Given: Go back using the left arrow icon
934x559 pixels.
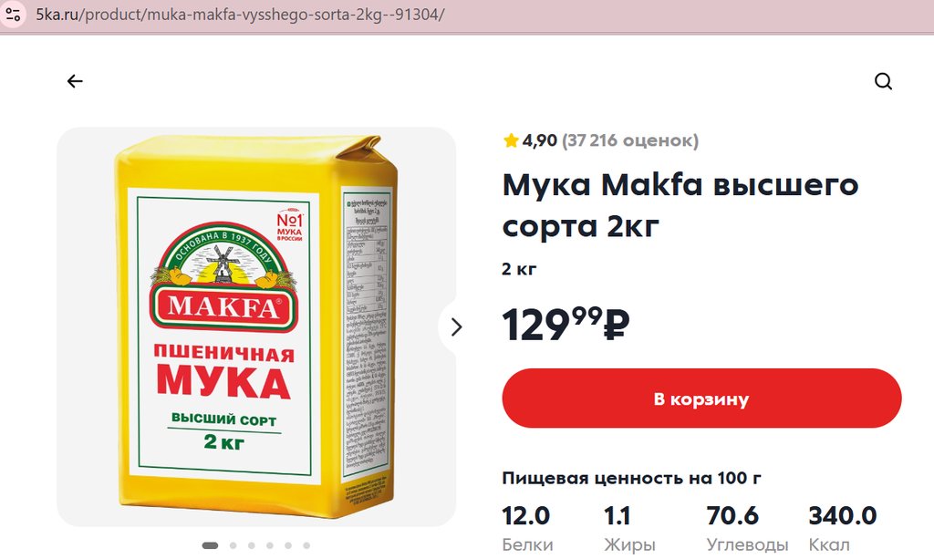Looking at the screenshot, I should coord(75,81).
